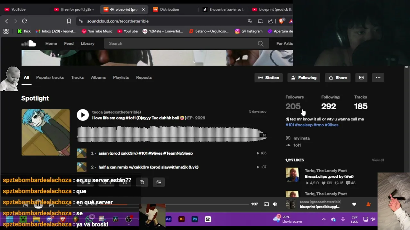The height and width of the screenshot is (230, 410).
Task: Open the Reposts tab
Action: [x=144, y=77]
